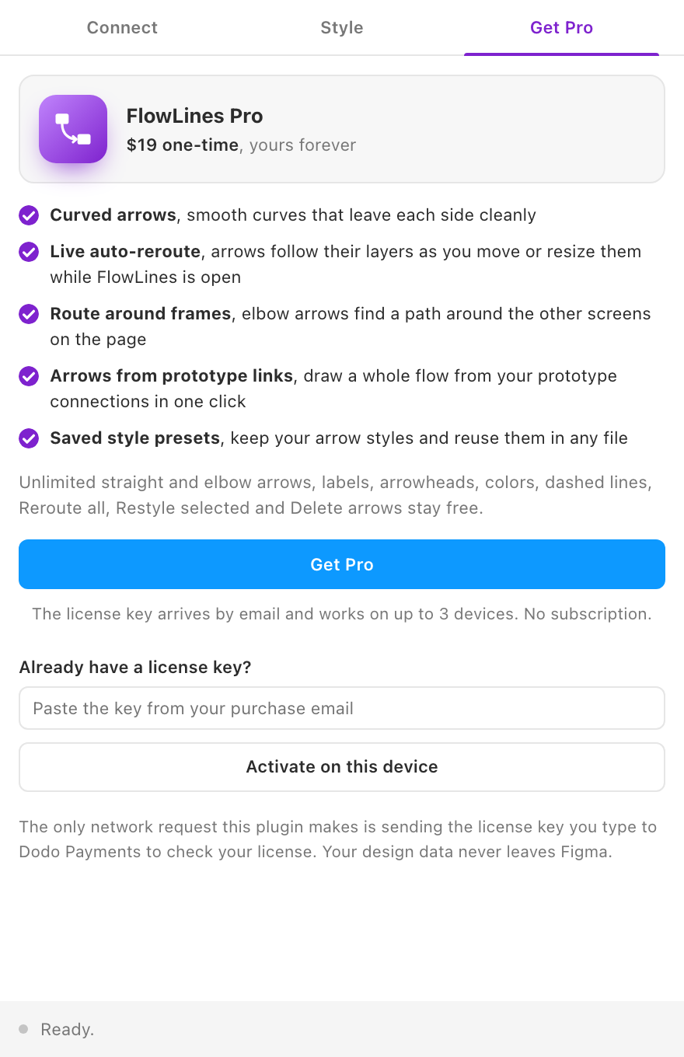
Task: Open the Style tab
Action: pyautogui.click(x=342, y=28)
